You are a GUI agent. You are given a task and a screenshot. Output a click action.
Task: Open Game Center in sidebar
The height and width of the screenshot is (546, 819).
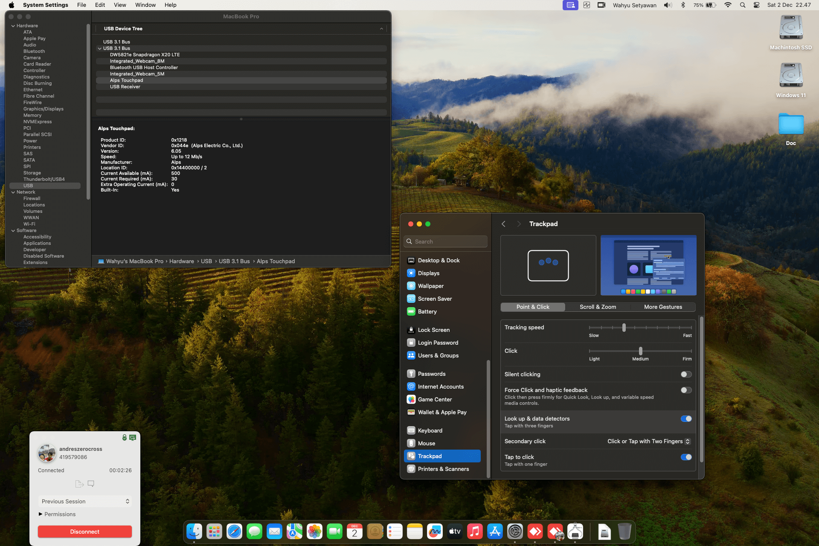(x=435, y=399)
